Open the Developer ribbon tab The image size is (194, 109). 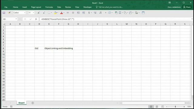pyautogui.click(x=88, y=7)
